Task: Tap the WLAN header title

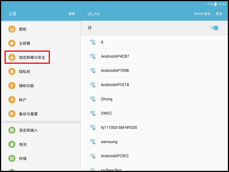Action: coord(94,14)
